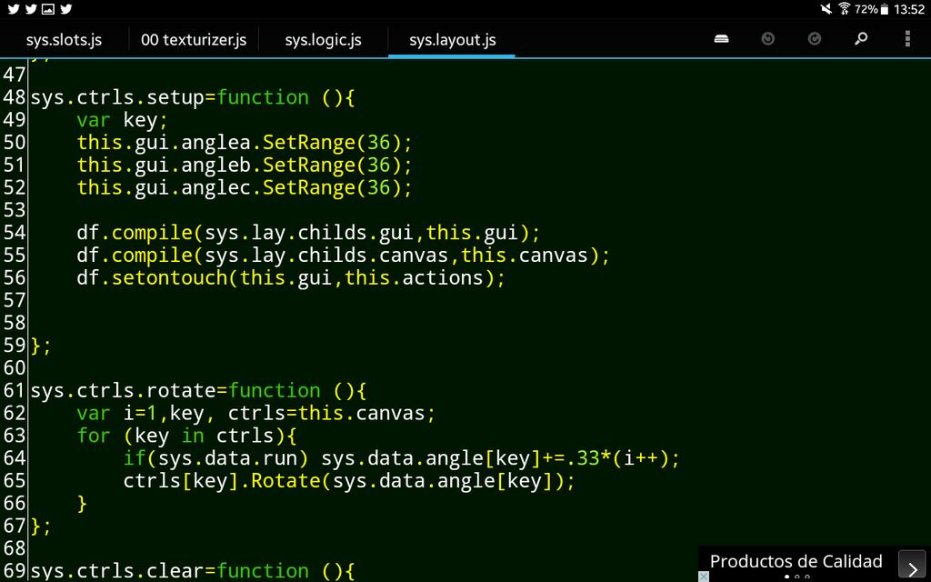The width and height of the screenshot is (931, 582).
Task: Click the closing brace on line 66
Action: pyautogui.click(x=82, y=504)
